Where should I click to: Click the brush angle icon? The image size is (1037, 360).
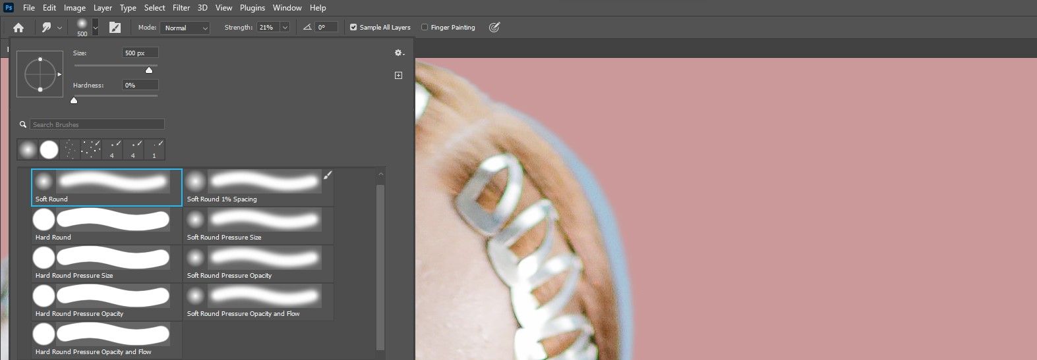(307, 28)
